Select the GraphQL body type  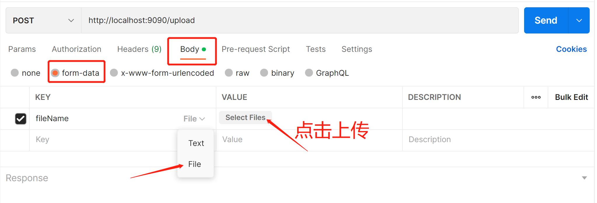pyautogui.click(x=309, y=73)
